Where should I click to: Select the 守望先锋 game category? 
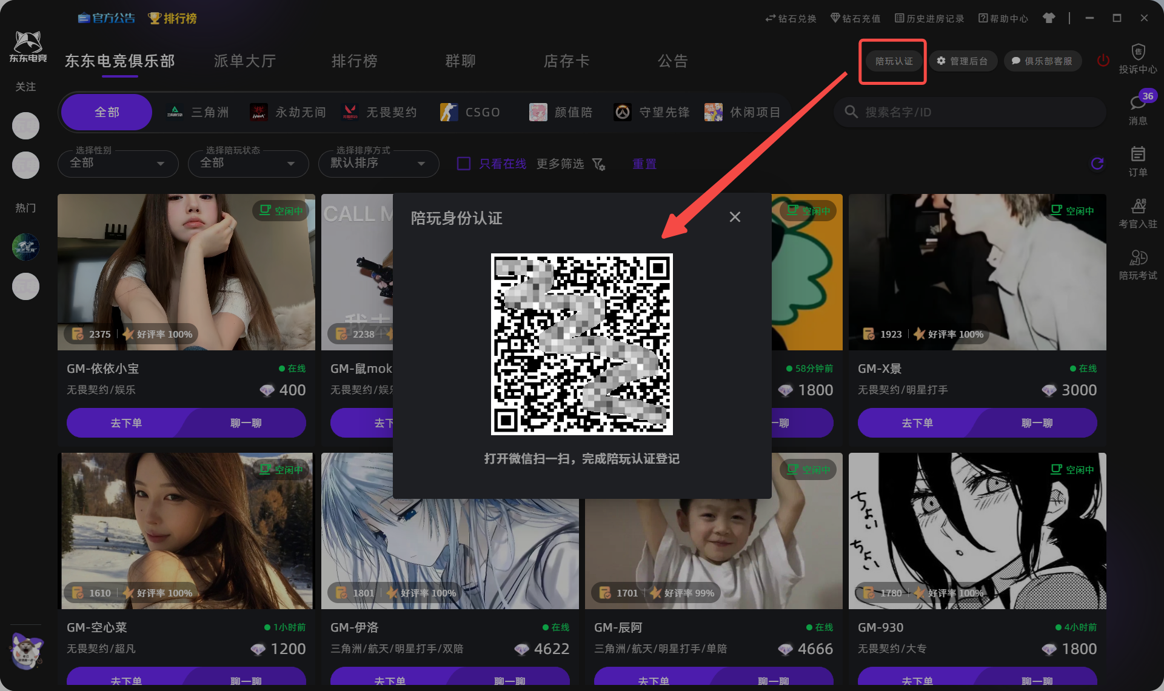(x=652, y=112)
